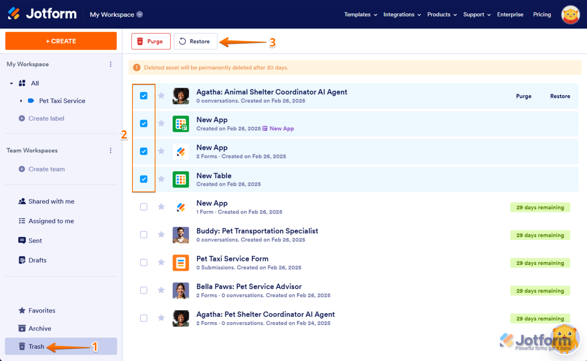Uncheck the New Table checkbox
587x361 pixels.
(x=144, y=179)
